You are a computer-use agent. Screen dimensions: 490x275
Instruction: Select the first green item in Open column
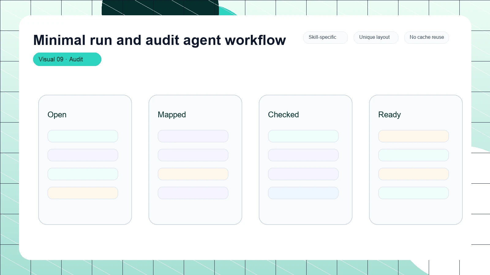pos(83,136)
